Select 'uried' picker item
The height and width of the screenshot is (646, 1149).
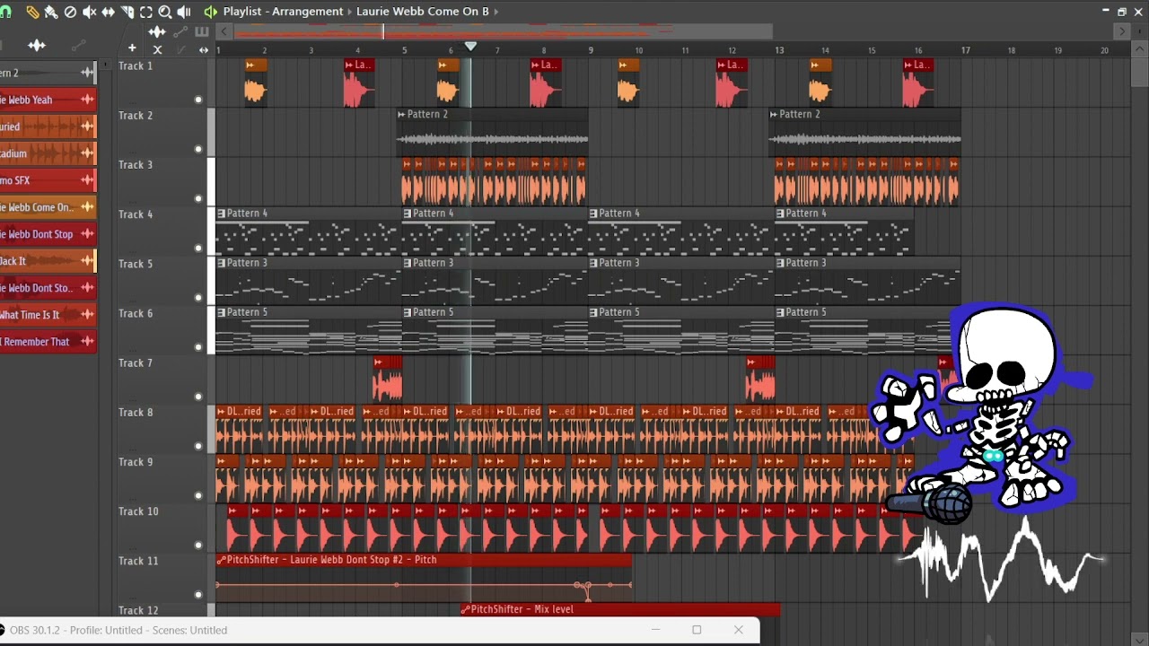48,127
